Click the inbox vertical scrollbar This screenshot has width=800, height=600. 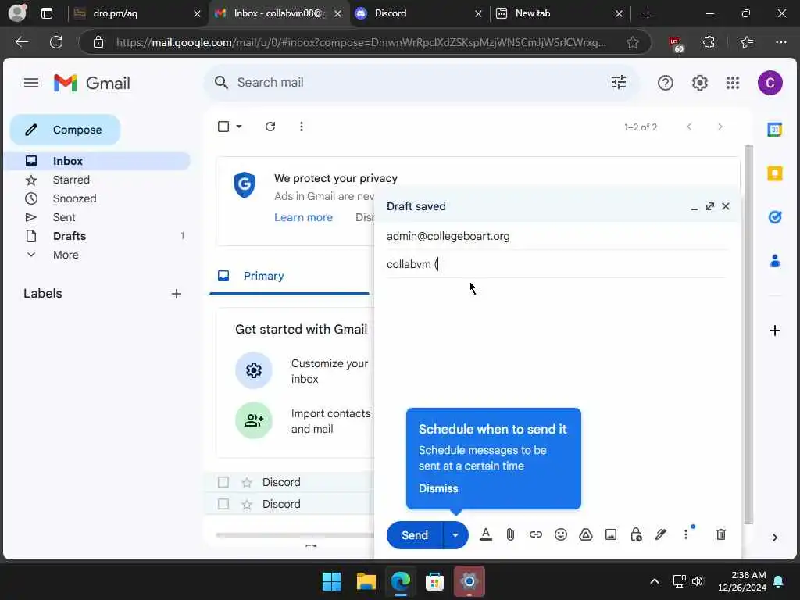(x=748, y=334)
